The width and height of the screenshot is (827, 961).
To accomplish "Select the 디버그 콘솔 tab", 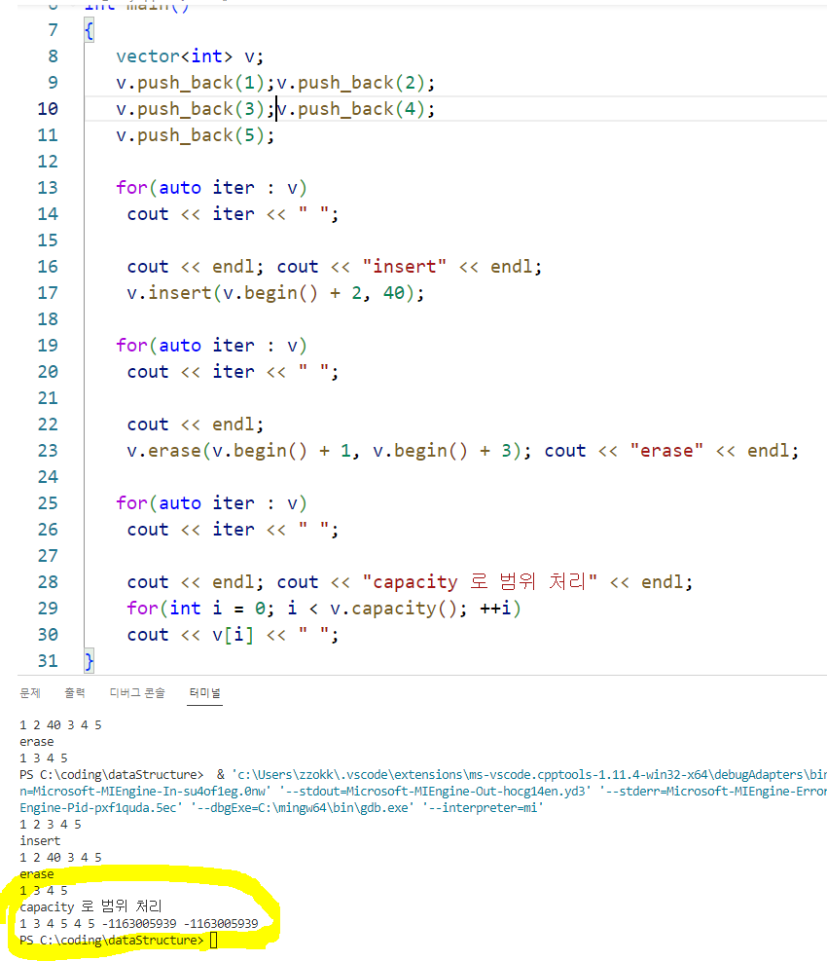I will (x=137, y=692).
